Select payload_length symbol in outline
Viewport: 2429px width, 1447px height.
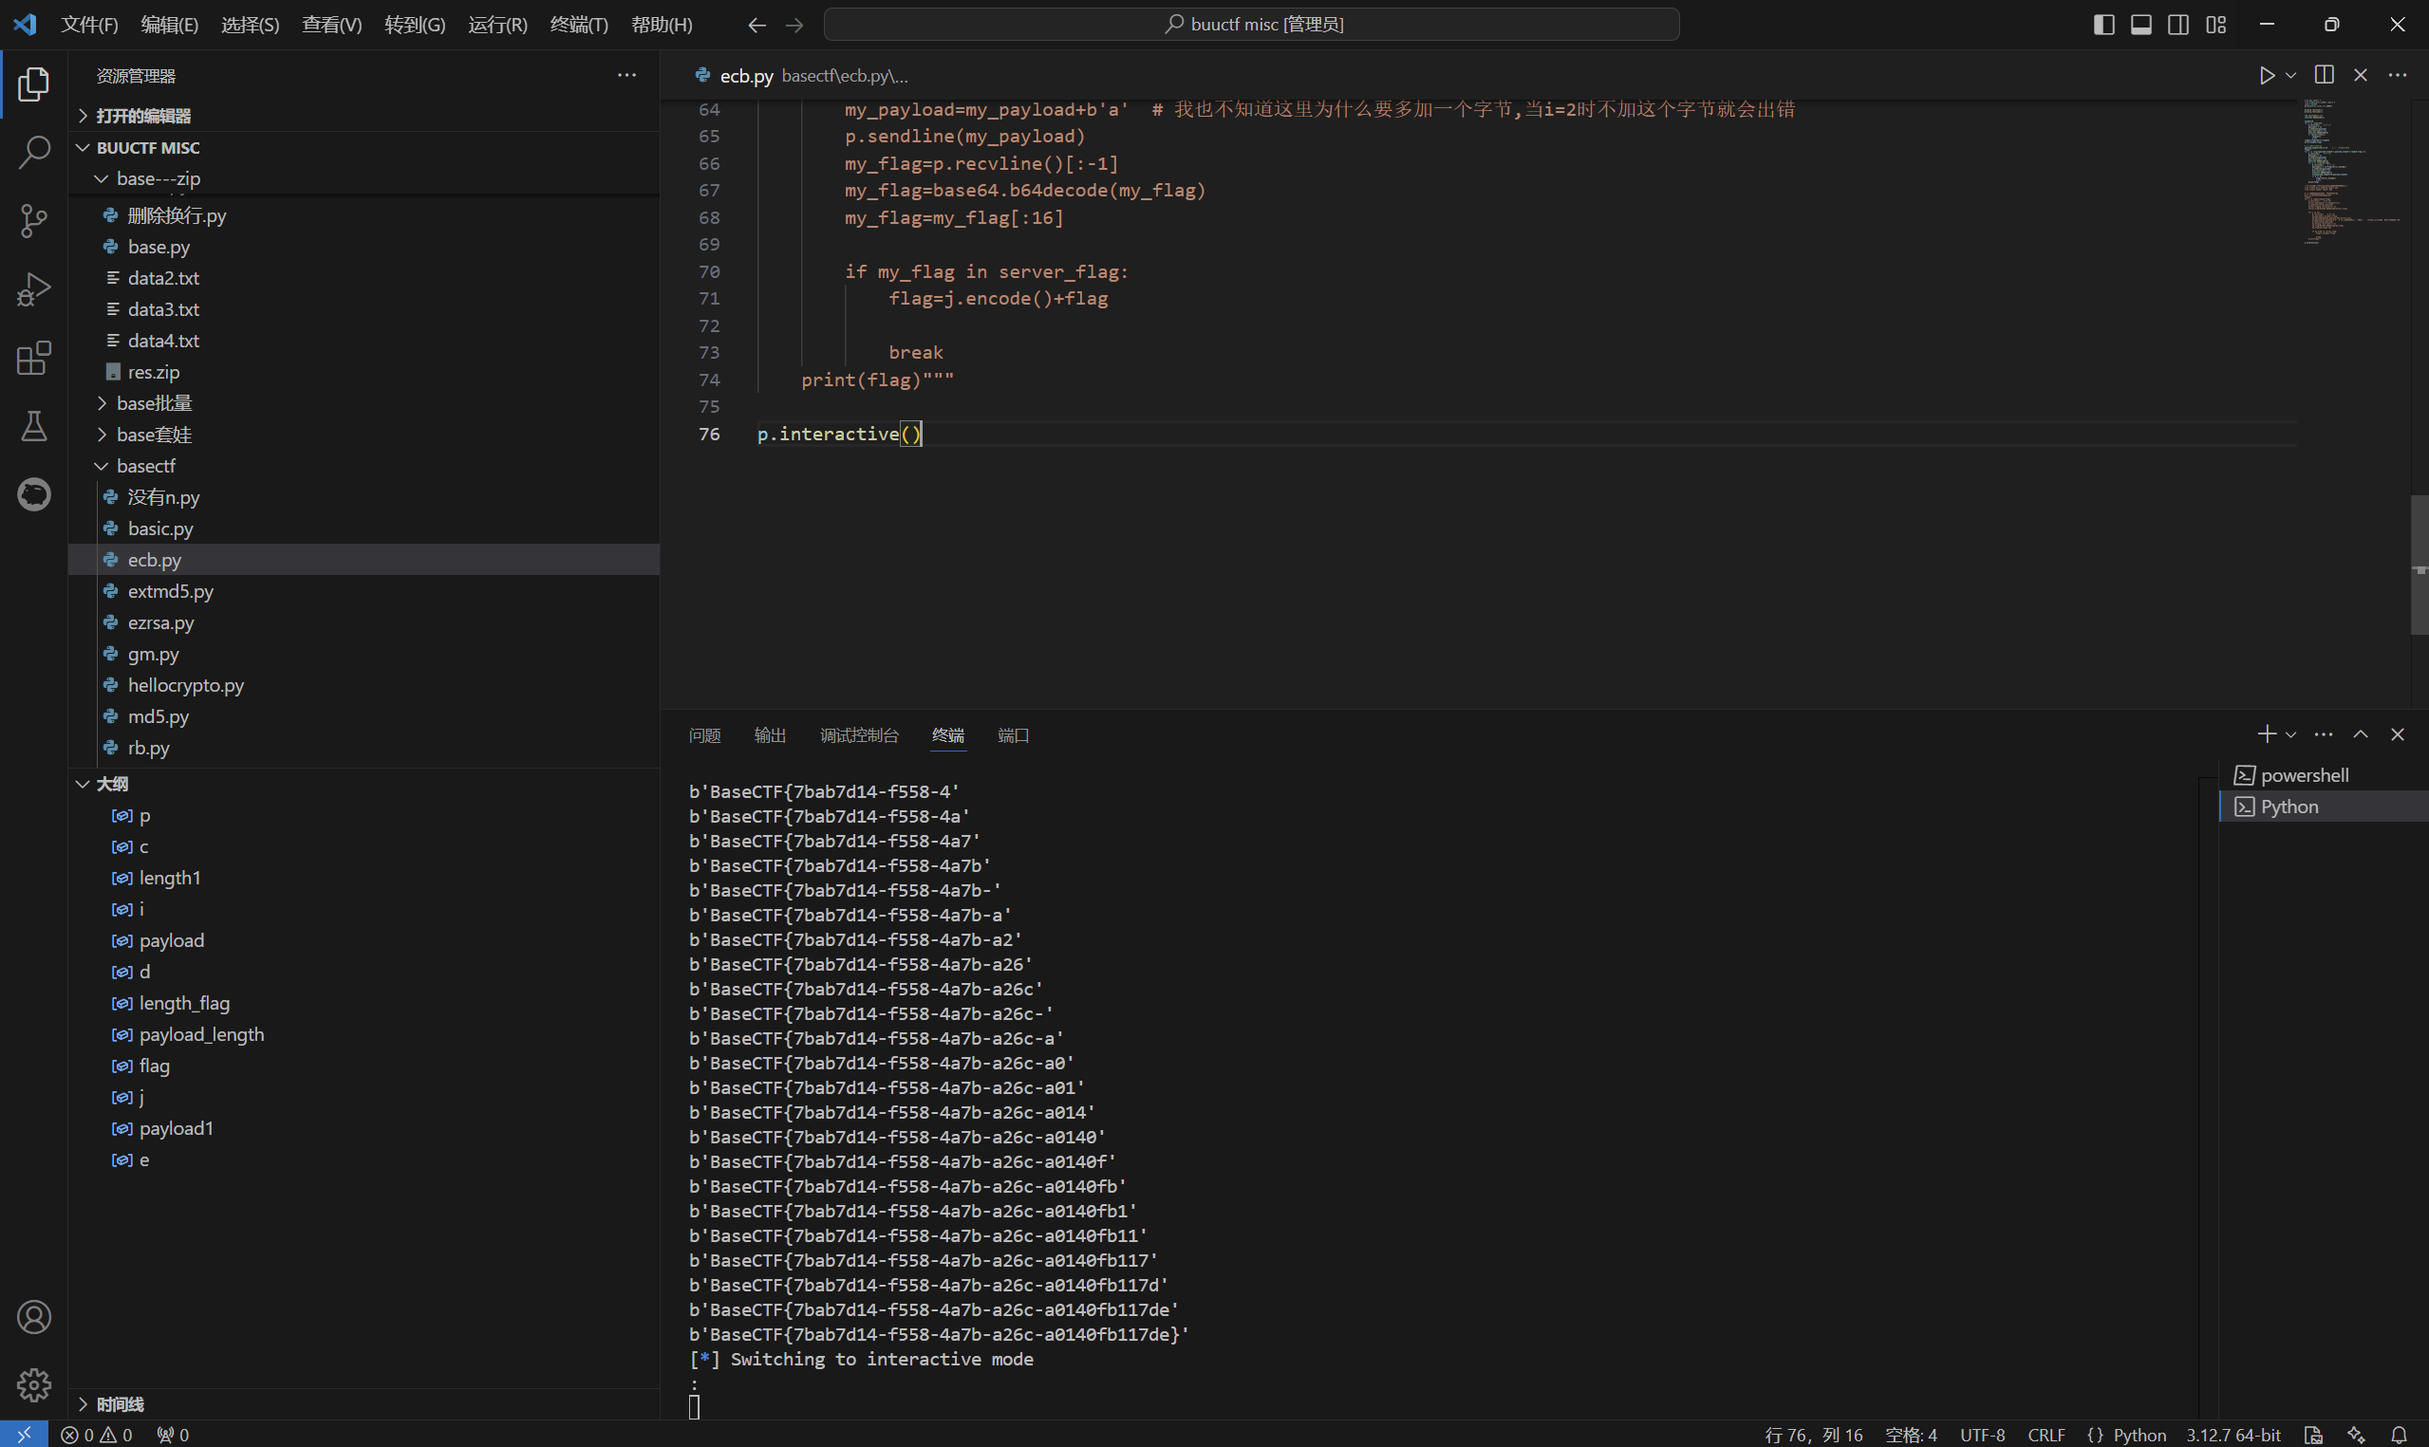coord(364,1034)
